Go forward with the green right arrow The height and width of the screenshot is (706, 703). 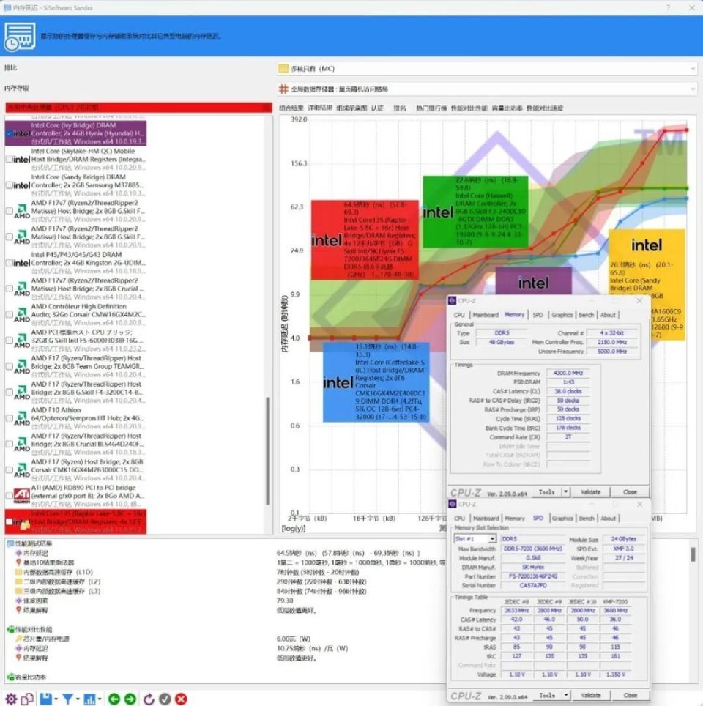(x=130, y=699)
